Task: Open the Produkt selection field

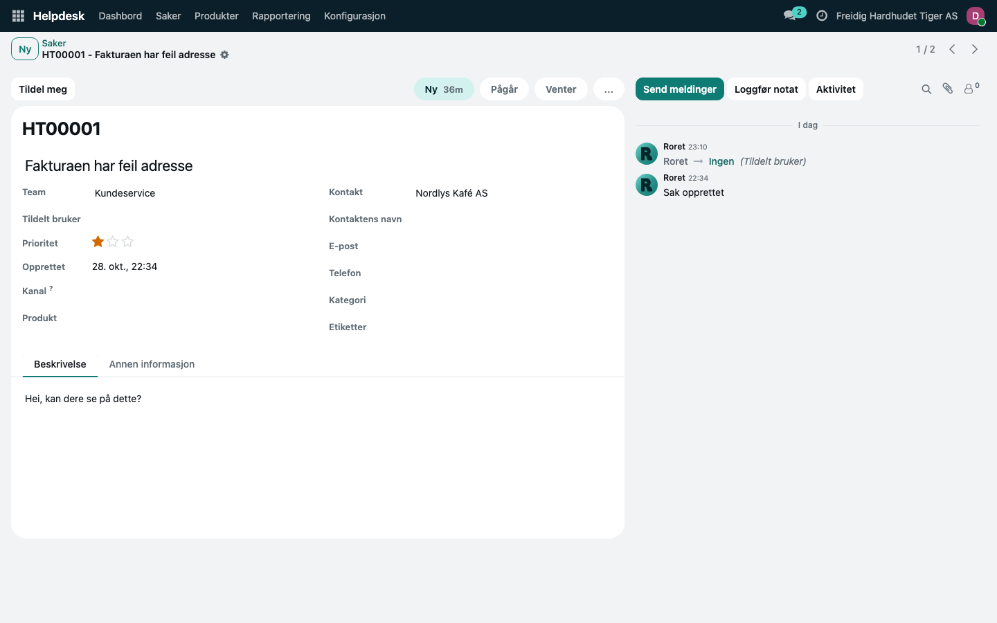Action: click(201, 318)
